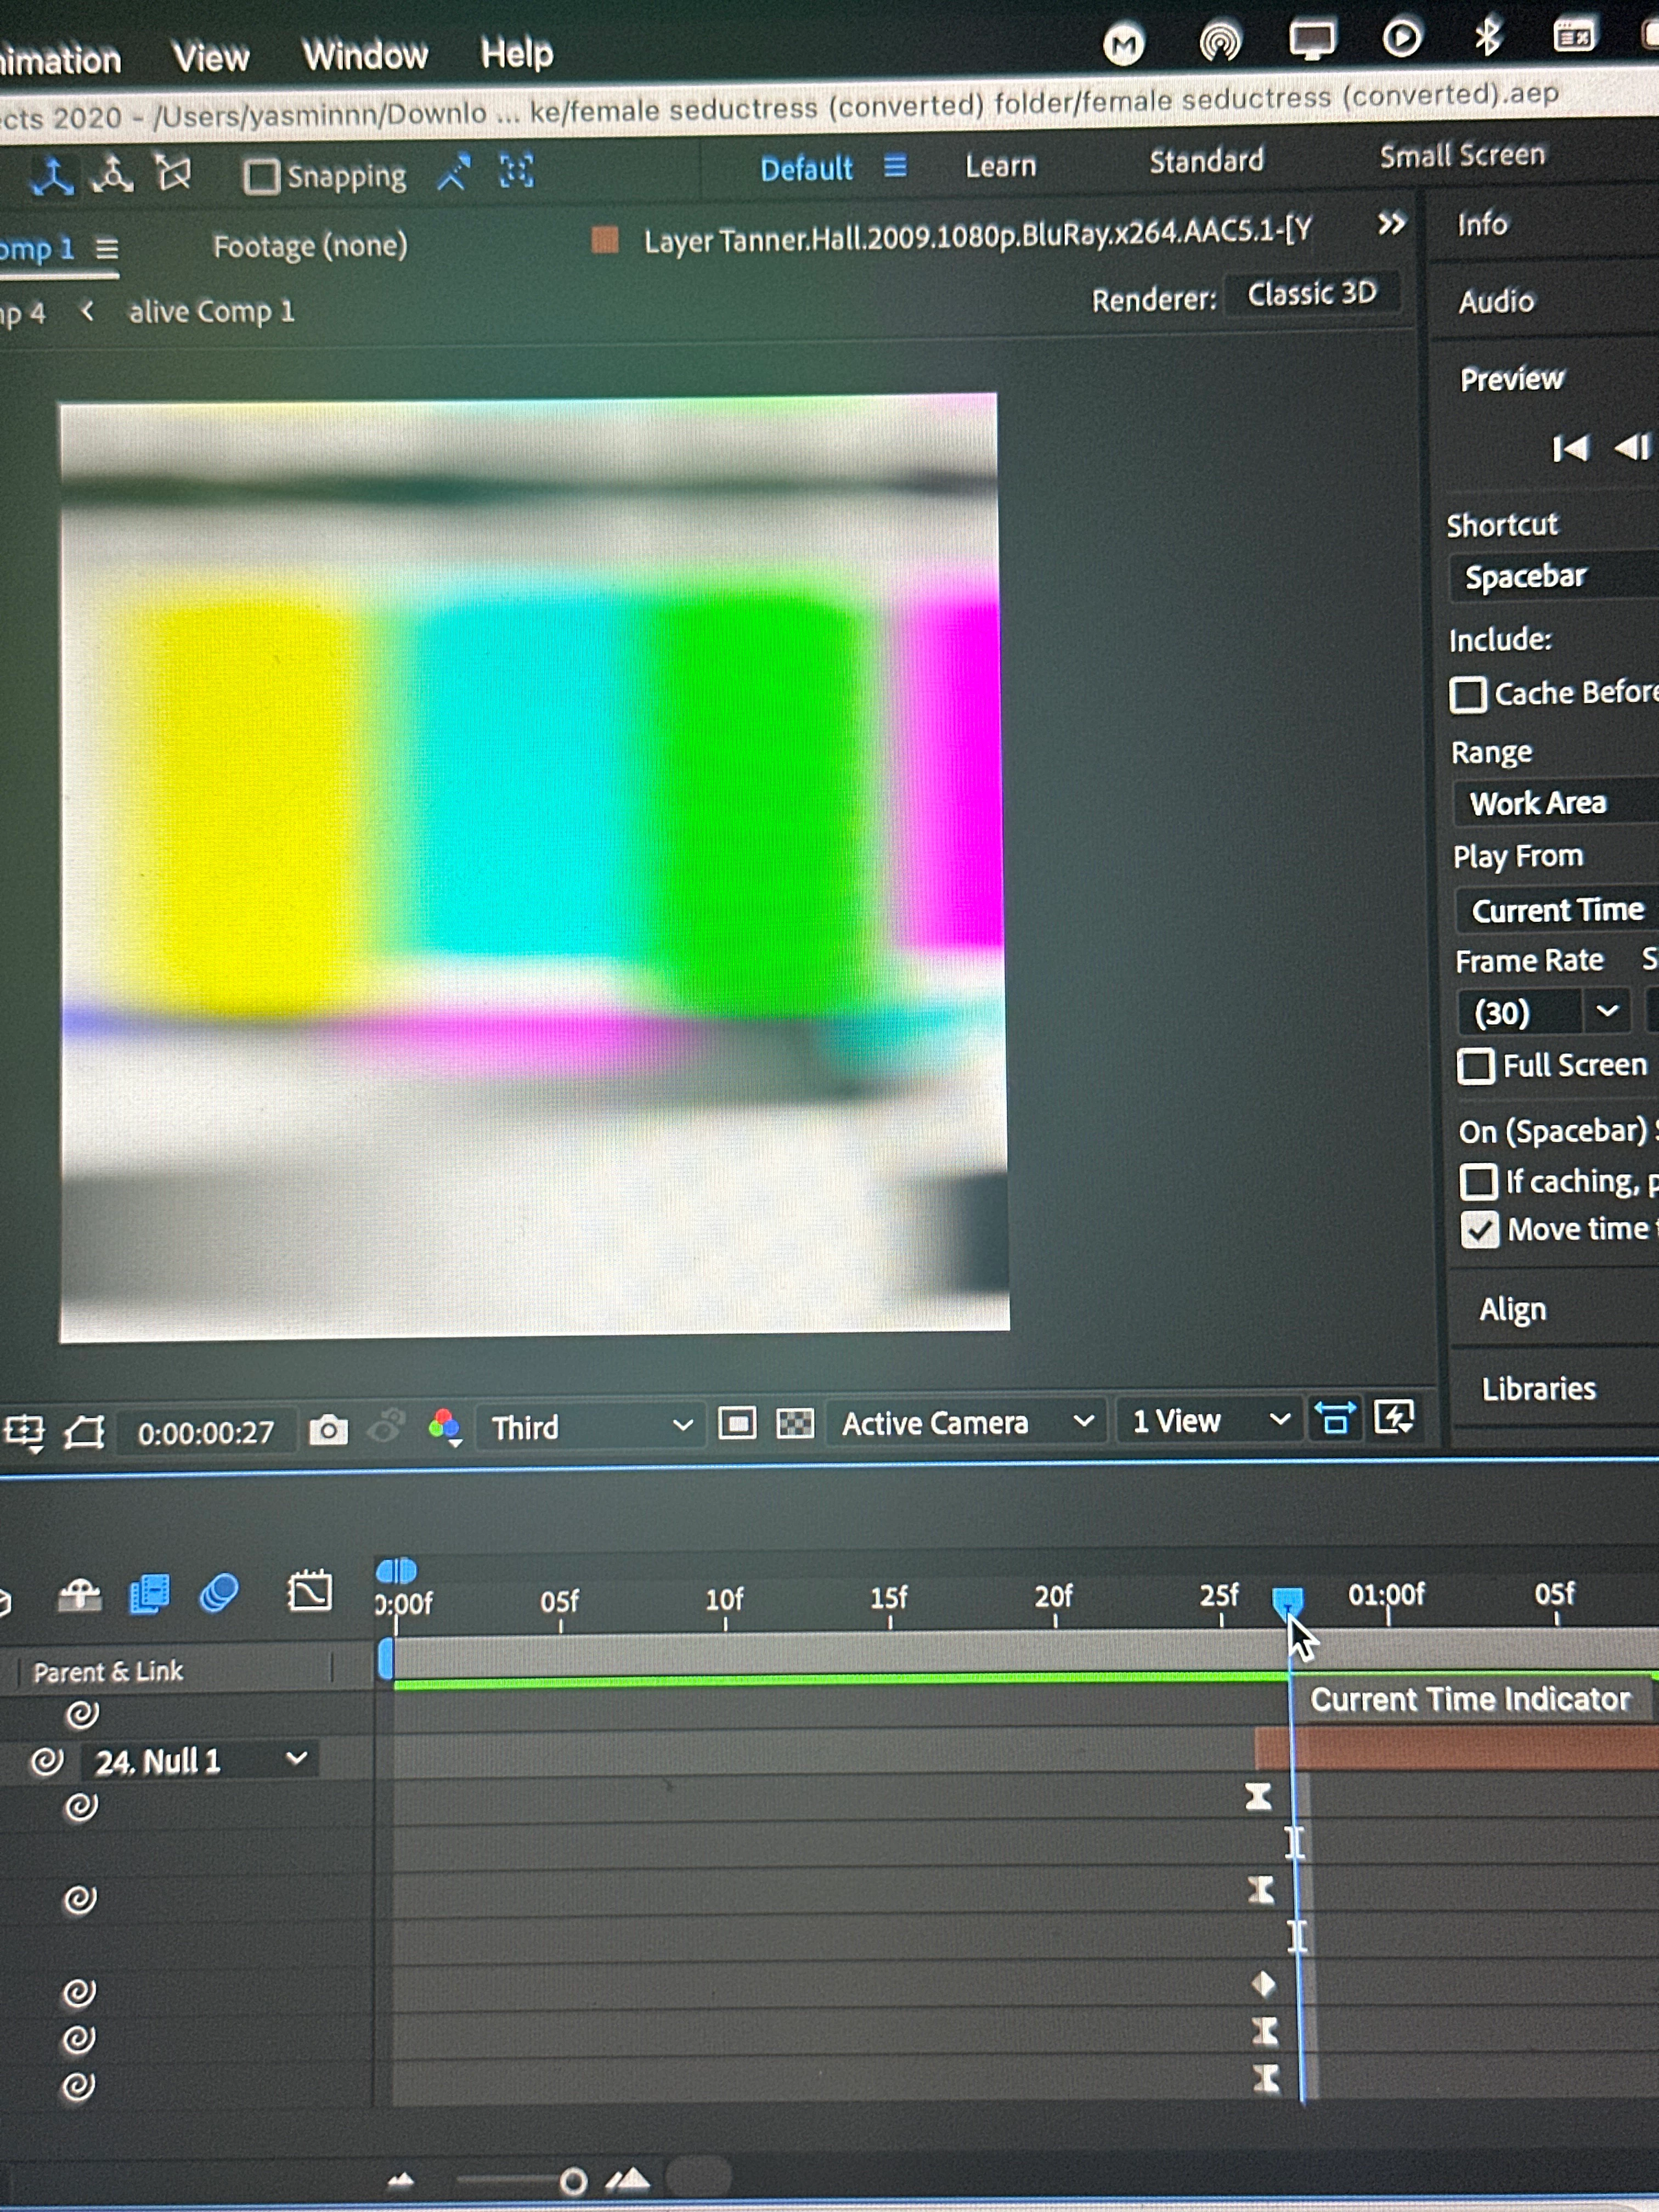Check the Cache Before Playback checkbox
The height and width of the screenshot is (2212, 1659).
pyautogui.click(x=1468, y=695)
